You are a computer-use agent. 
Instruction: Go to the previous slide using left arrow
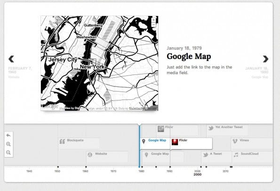(11, 59)
